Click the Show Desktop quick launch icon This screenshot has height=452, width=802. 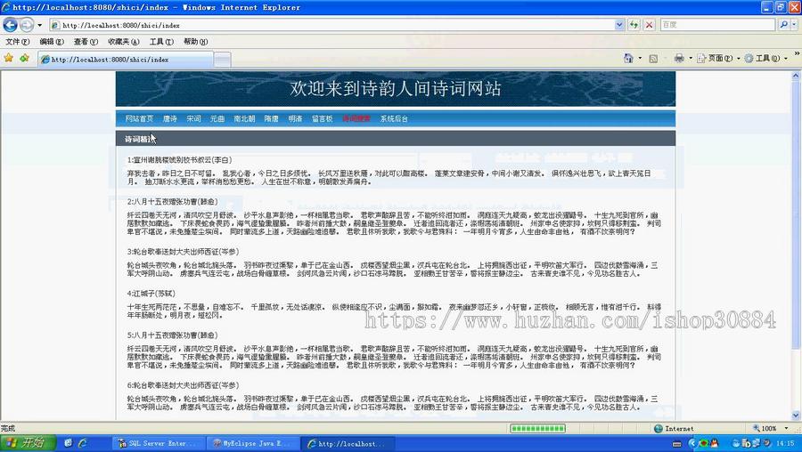coord(69,443)
